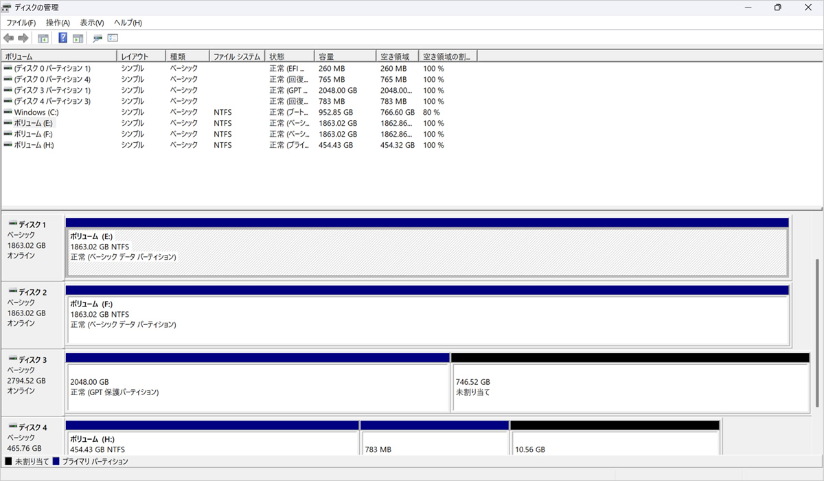Click the blue プライマリ パーティション legend swatch

(x=56, y=462)
